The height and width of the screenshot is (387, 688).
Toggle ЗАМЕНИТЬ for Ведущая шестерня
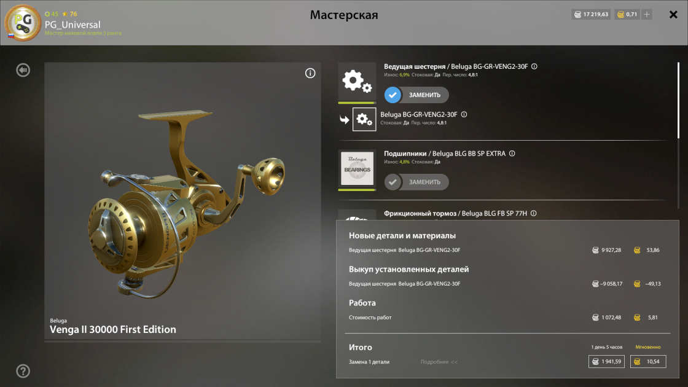(x=416, y=95)
